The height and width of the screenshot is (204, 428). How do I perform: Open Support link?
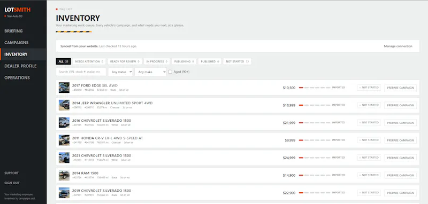point(11,173)
